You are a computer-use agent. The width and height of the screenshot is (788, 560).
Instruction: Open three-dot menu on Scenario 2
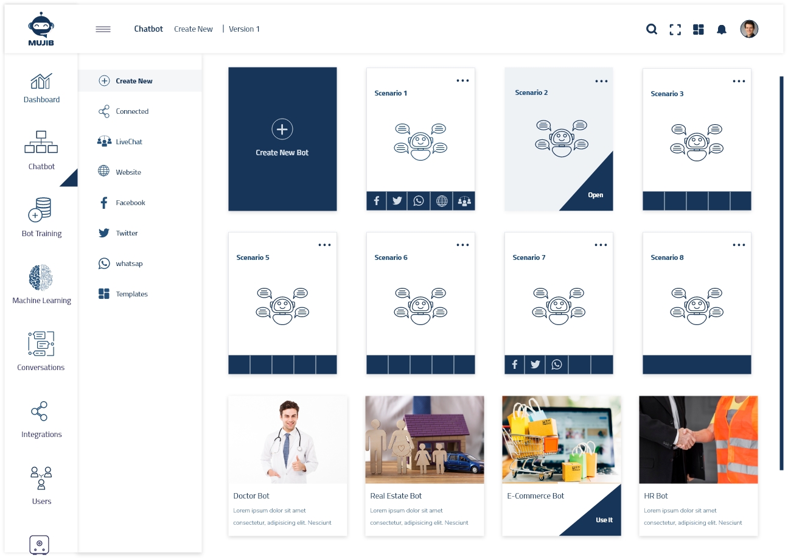(x=601, y=81)
